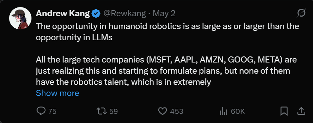The image size is (313, 123).
Task: Click the 75 replies count
Action: tap(52, 112)
